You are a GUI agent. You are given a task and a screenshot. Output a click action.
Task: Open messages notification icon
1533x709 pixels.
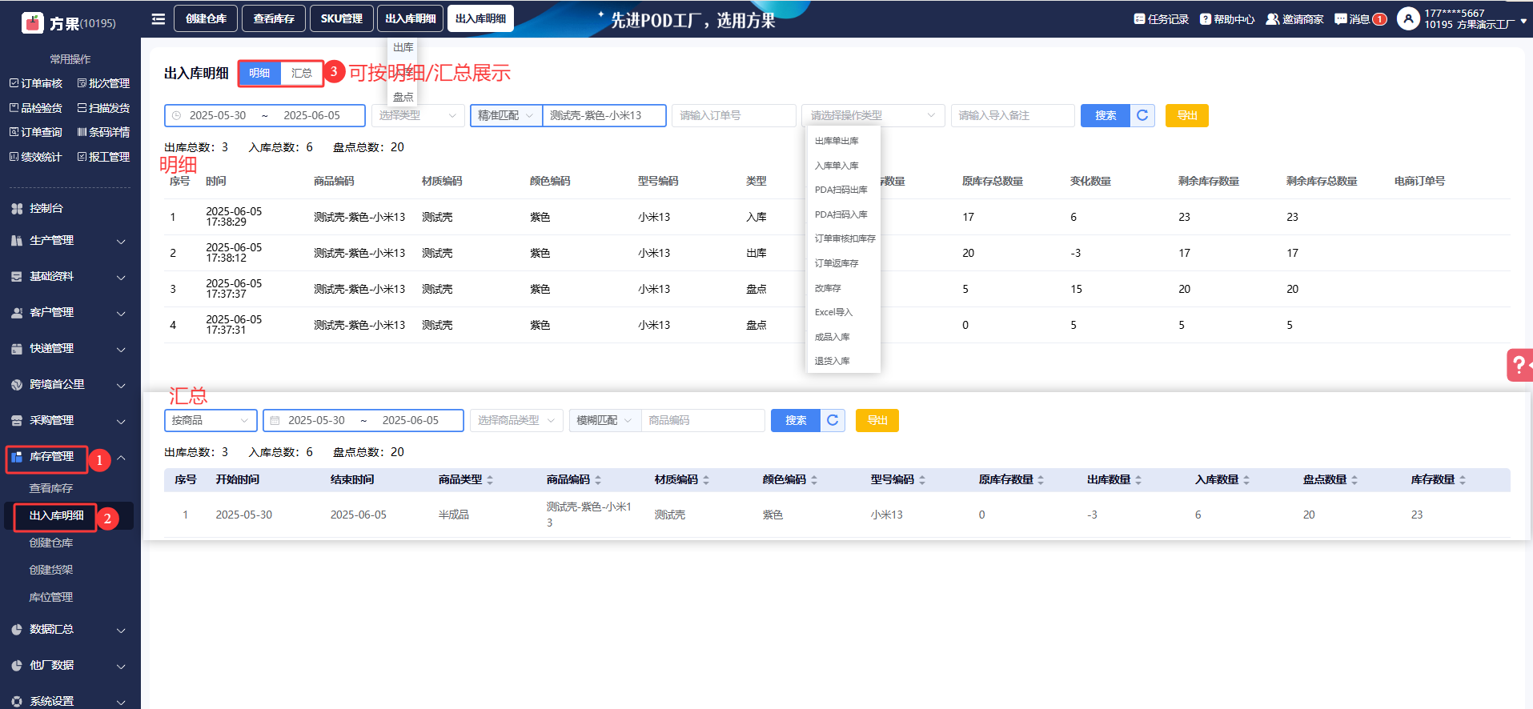pos(1341,19)
